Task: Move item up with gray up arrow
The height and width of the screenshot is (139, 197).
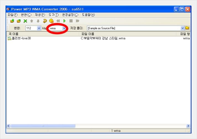Action: pyautogui.click(x=32, y=21)
